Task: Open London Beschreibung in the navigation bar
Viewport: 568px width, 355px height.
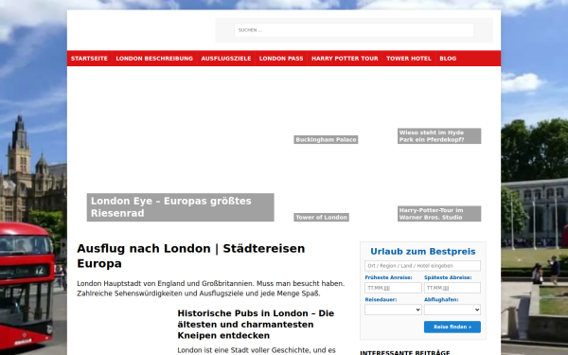Action: click(x=154, y=59)
